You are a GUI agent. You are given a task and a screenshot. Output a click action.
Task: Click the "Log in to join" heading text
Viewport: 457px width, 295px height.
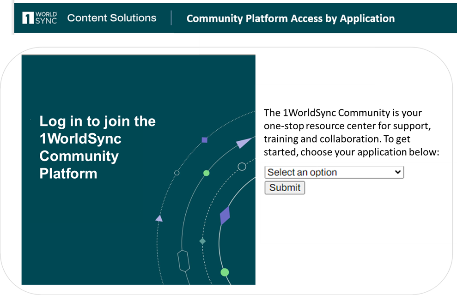coord(97,121)
